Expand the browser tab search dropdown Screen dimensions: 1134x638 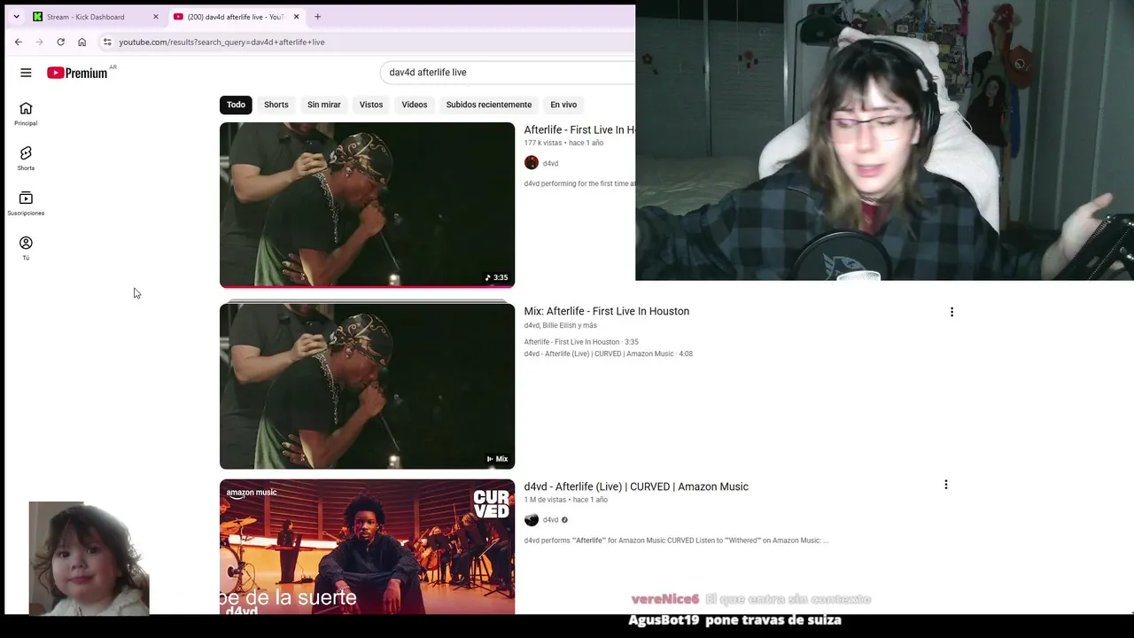point(16,17)
